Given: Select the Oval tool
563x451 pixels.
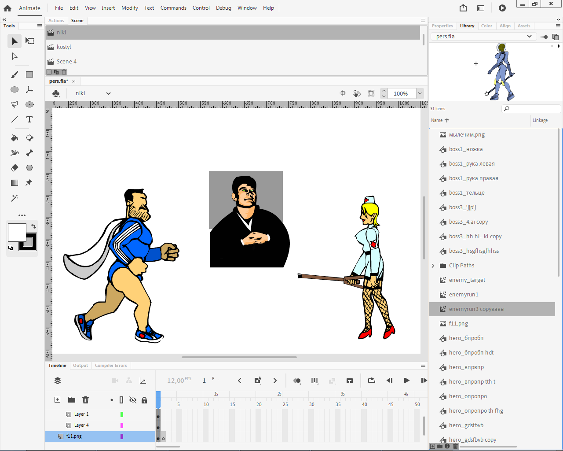Looking at the screenshot, I should pyautogui.click(x=15, y=89).
